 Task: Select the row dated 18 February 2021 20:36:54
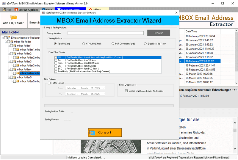tap(200, 36)
